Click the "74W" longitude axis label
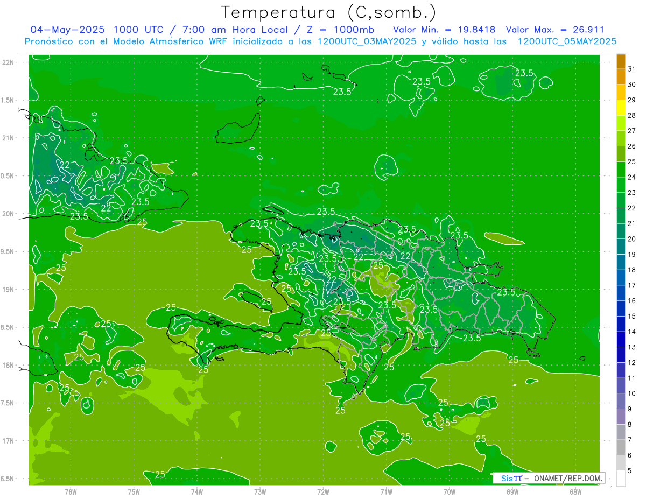Screen dimensions: 646x499 pos(197,492)
